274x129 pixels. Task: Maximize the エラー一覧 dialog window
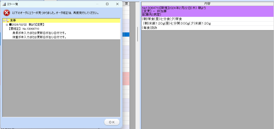pos(107,4)
